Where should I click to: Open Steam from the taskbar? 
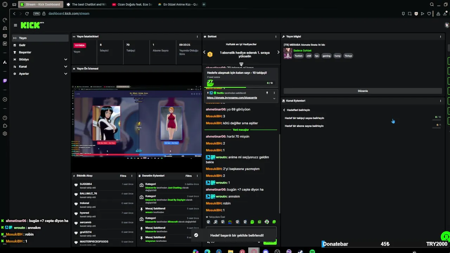pos(301,251)
